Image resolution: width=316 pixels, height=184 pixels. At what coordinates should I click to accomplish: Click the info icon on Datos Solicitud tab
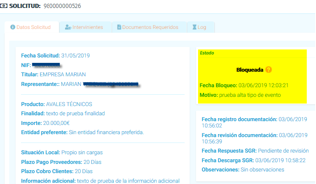tap(13, 27)
